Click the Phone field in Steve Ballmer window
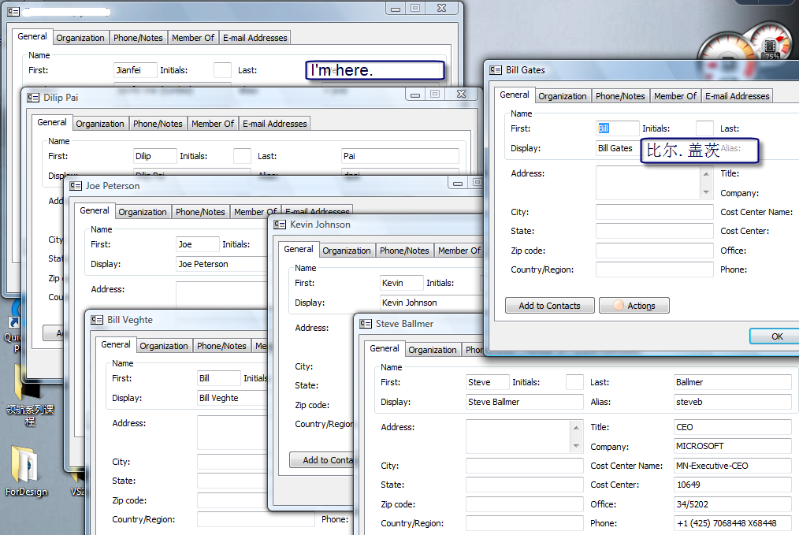The width and height of the screenshot is (799, 535). pyautogui.click(x=732, y=523)
